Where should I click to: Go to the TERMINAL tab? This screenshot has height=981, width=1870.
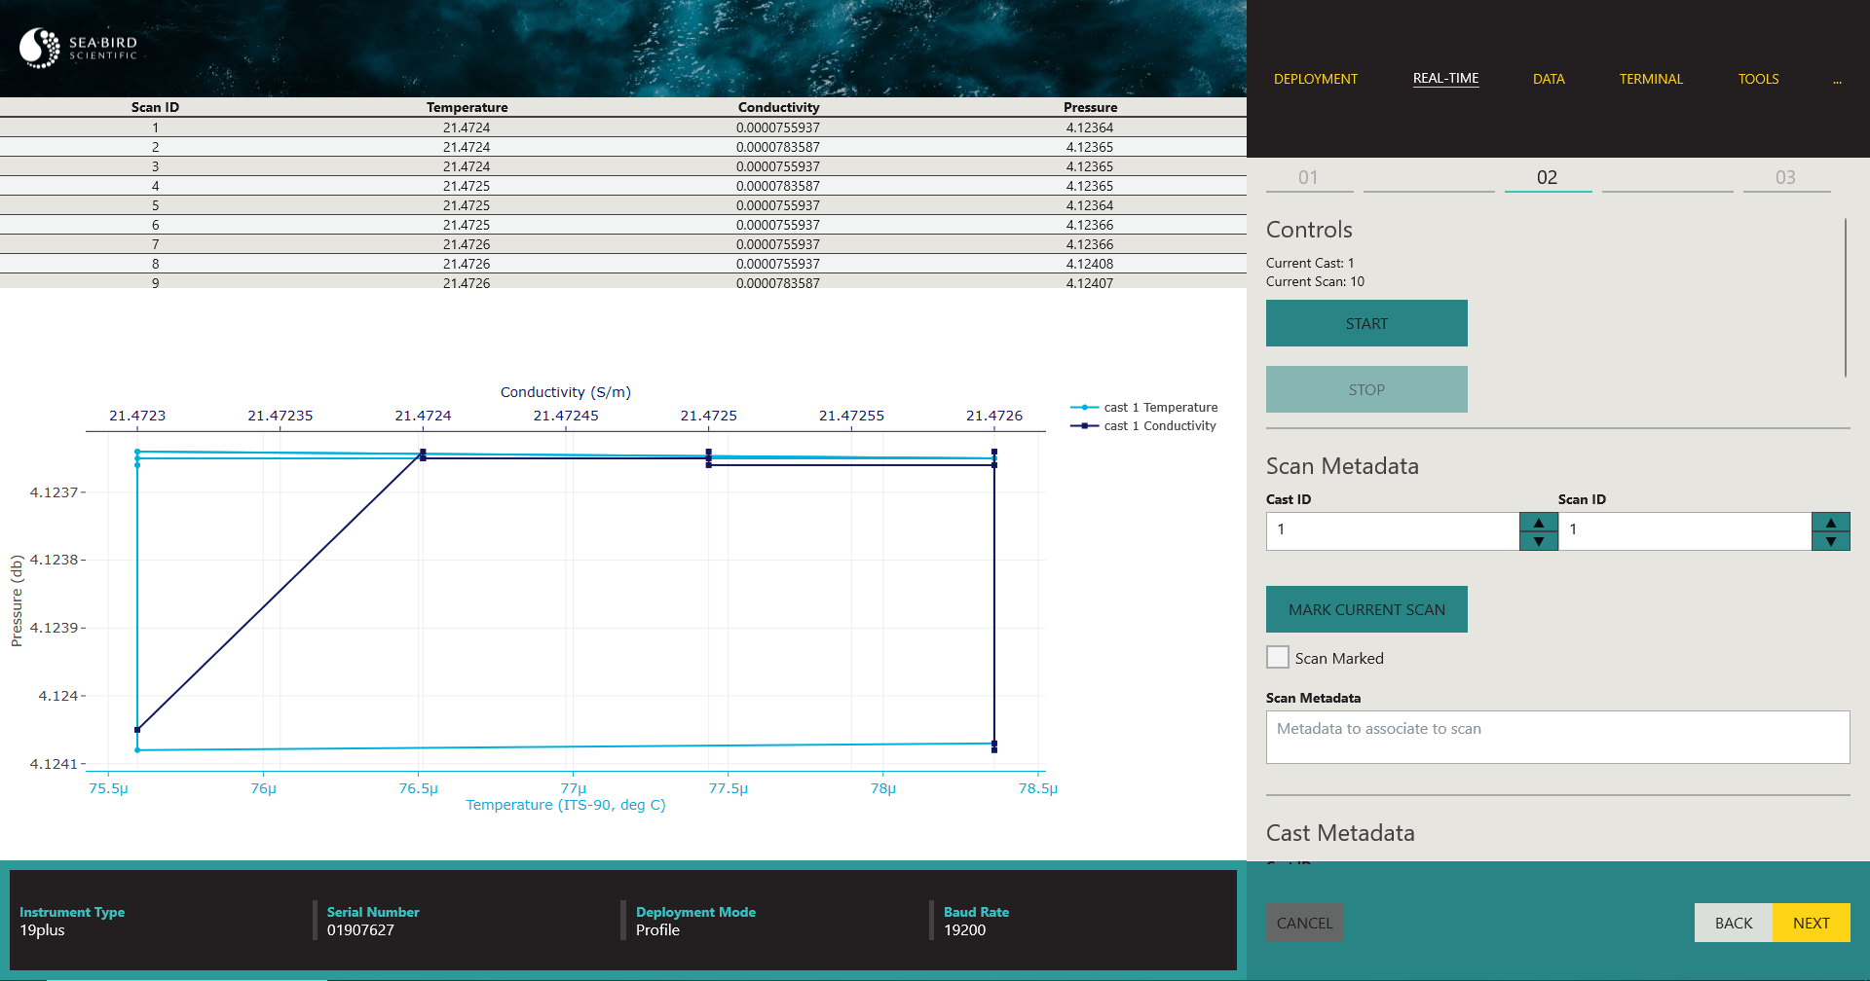coord(1650,79)
